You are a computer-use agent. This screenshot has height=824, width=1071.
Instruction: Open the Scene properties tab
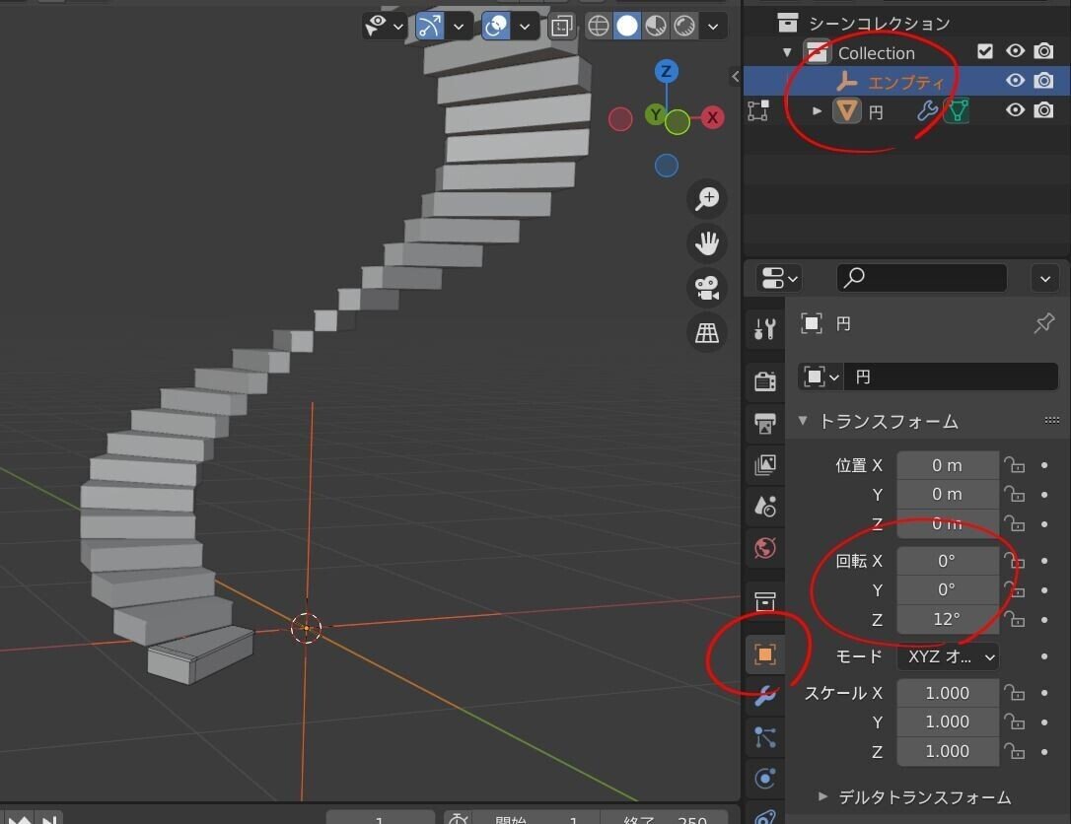pyautogui.click(x=765, y=507)
